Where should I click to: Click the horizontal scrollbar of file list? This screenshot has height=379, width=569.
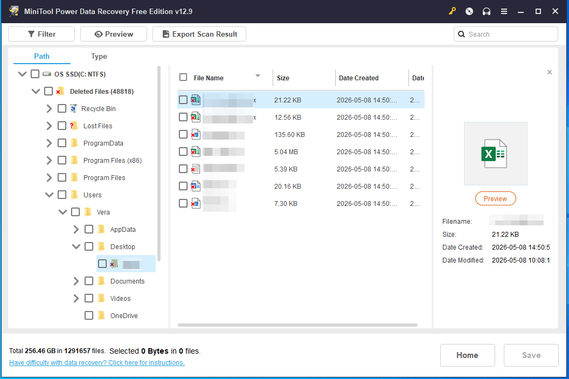[297, 325]
